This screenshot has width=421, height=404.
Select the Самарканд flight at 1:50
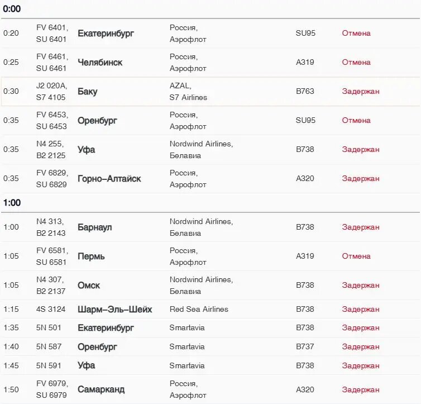[210, 389]
